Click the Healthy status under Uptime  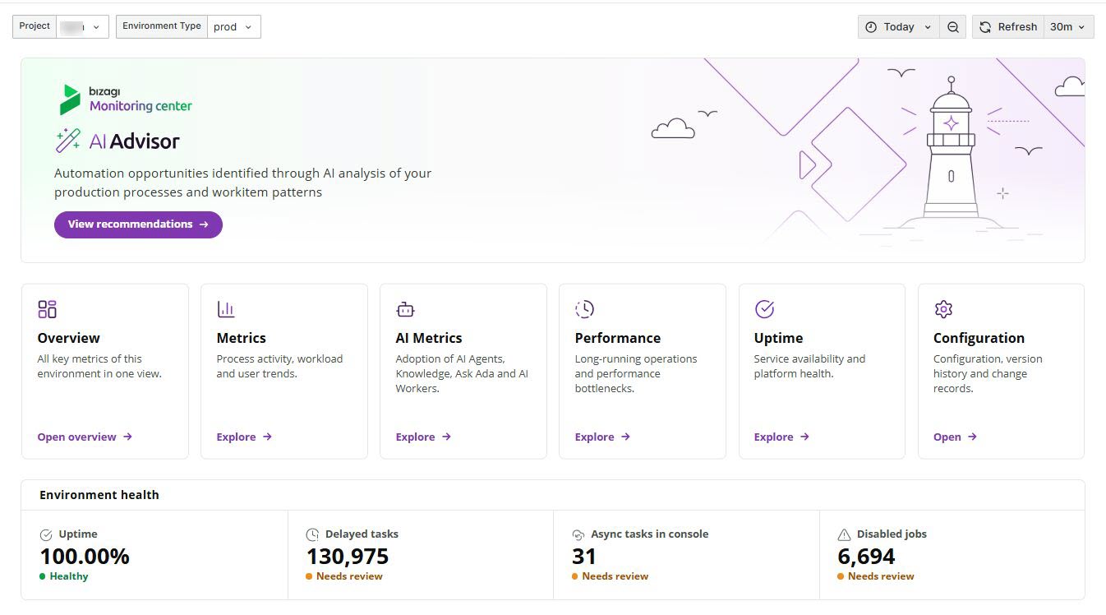click(64, 576)
